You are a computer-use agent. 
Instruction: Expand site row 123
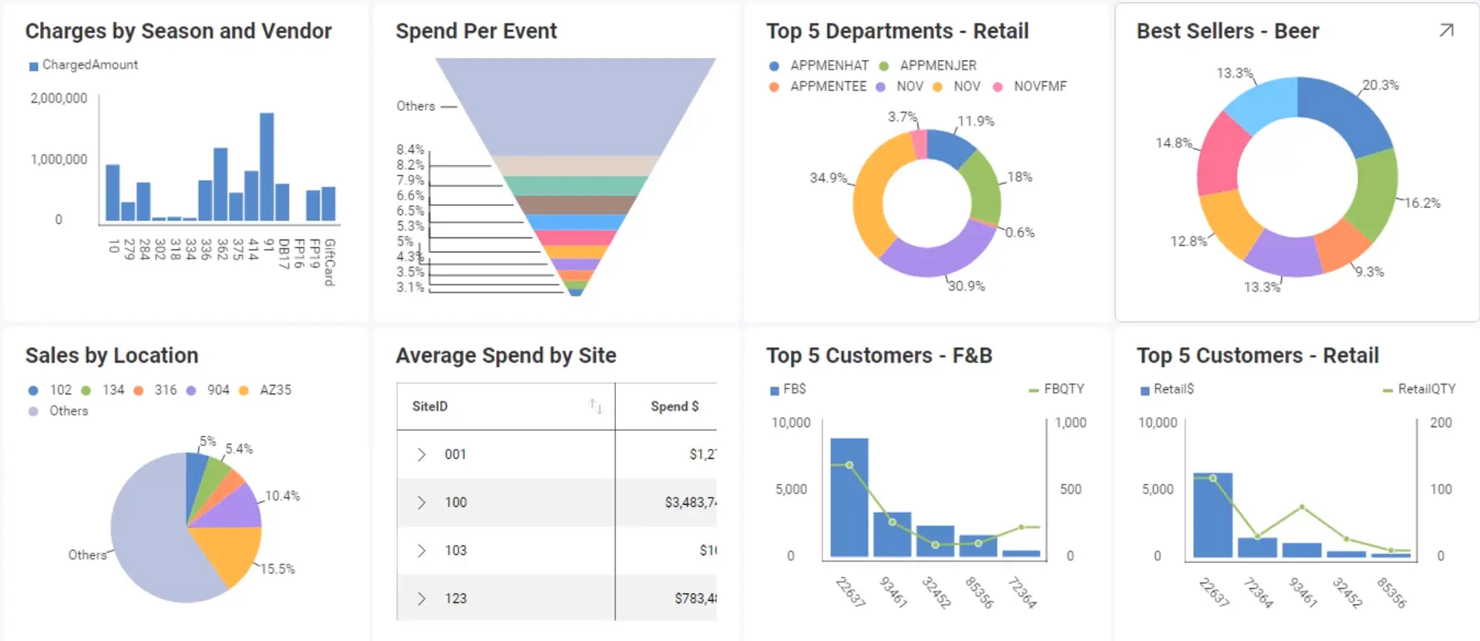[x=421, y=599]
